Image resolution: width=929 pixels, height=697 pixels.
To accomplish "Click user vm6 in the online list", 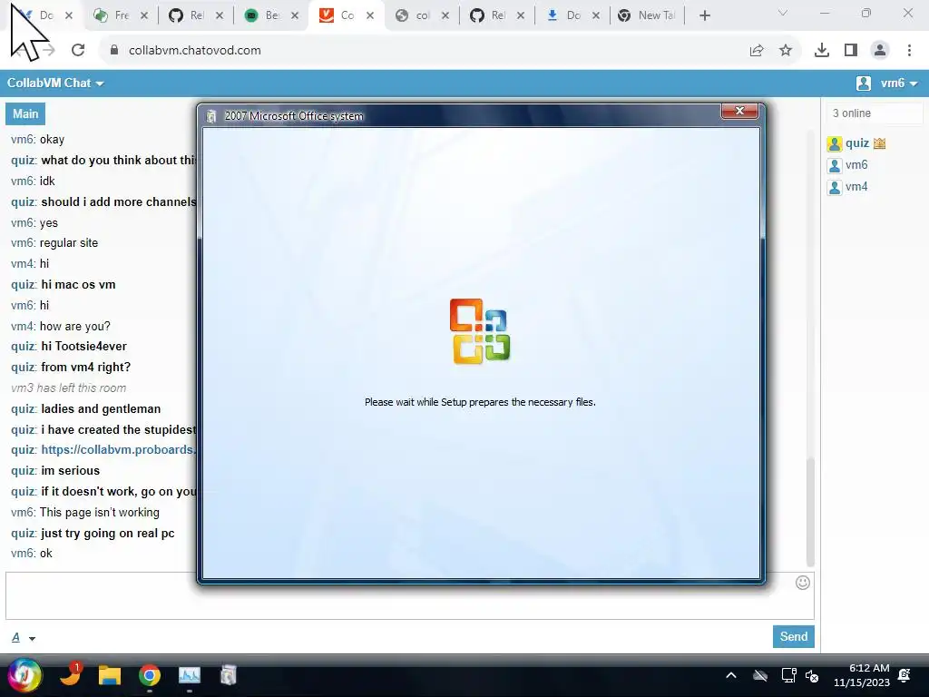I will (856, 165).
